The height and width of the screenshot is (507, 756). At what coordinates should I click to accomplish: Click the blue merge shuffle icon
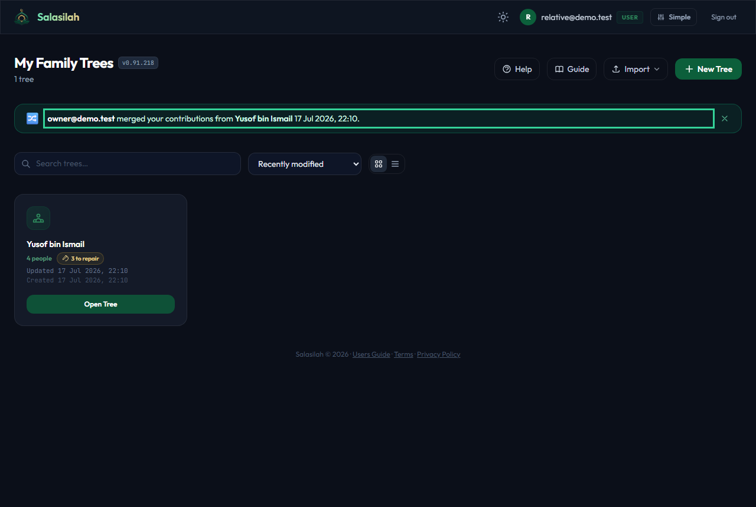point(32,118)
